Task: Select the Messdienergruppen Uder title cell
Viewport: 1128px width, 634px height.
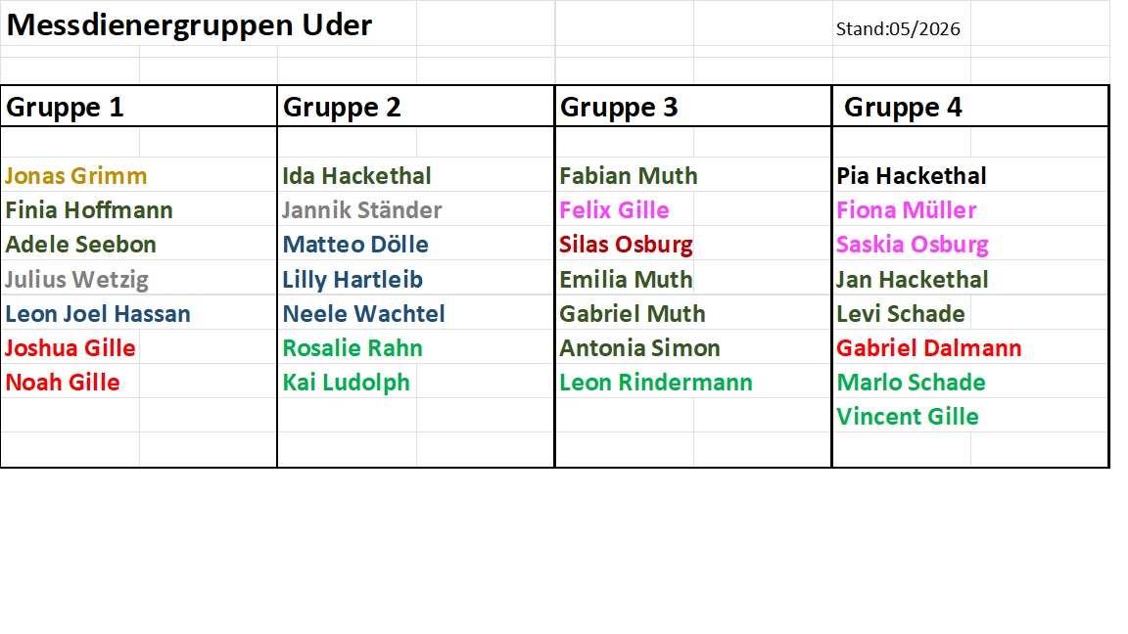Action: click(x=189, y=25)
